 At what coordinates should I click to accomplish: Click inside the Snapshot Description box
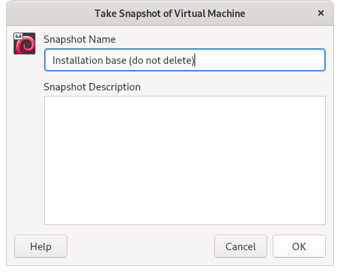[x=185, y=160]
